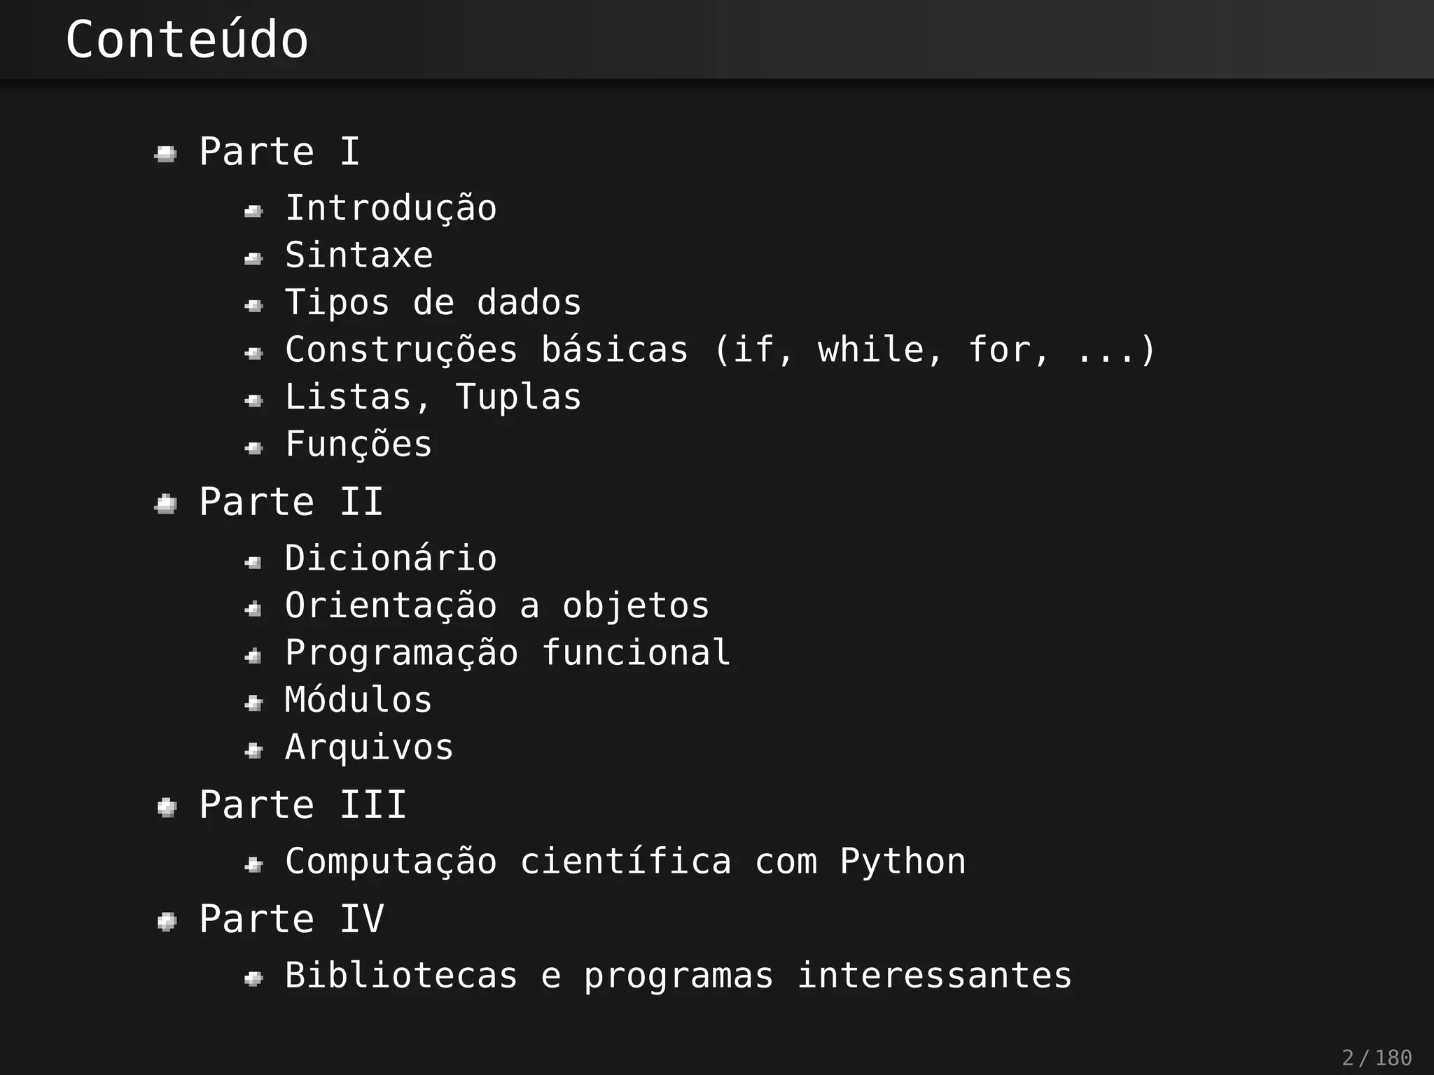Click Orientação a objetos entry
Screen dimensions: 1434x1075
coord(497,605)
